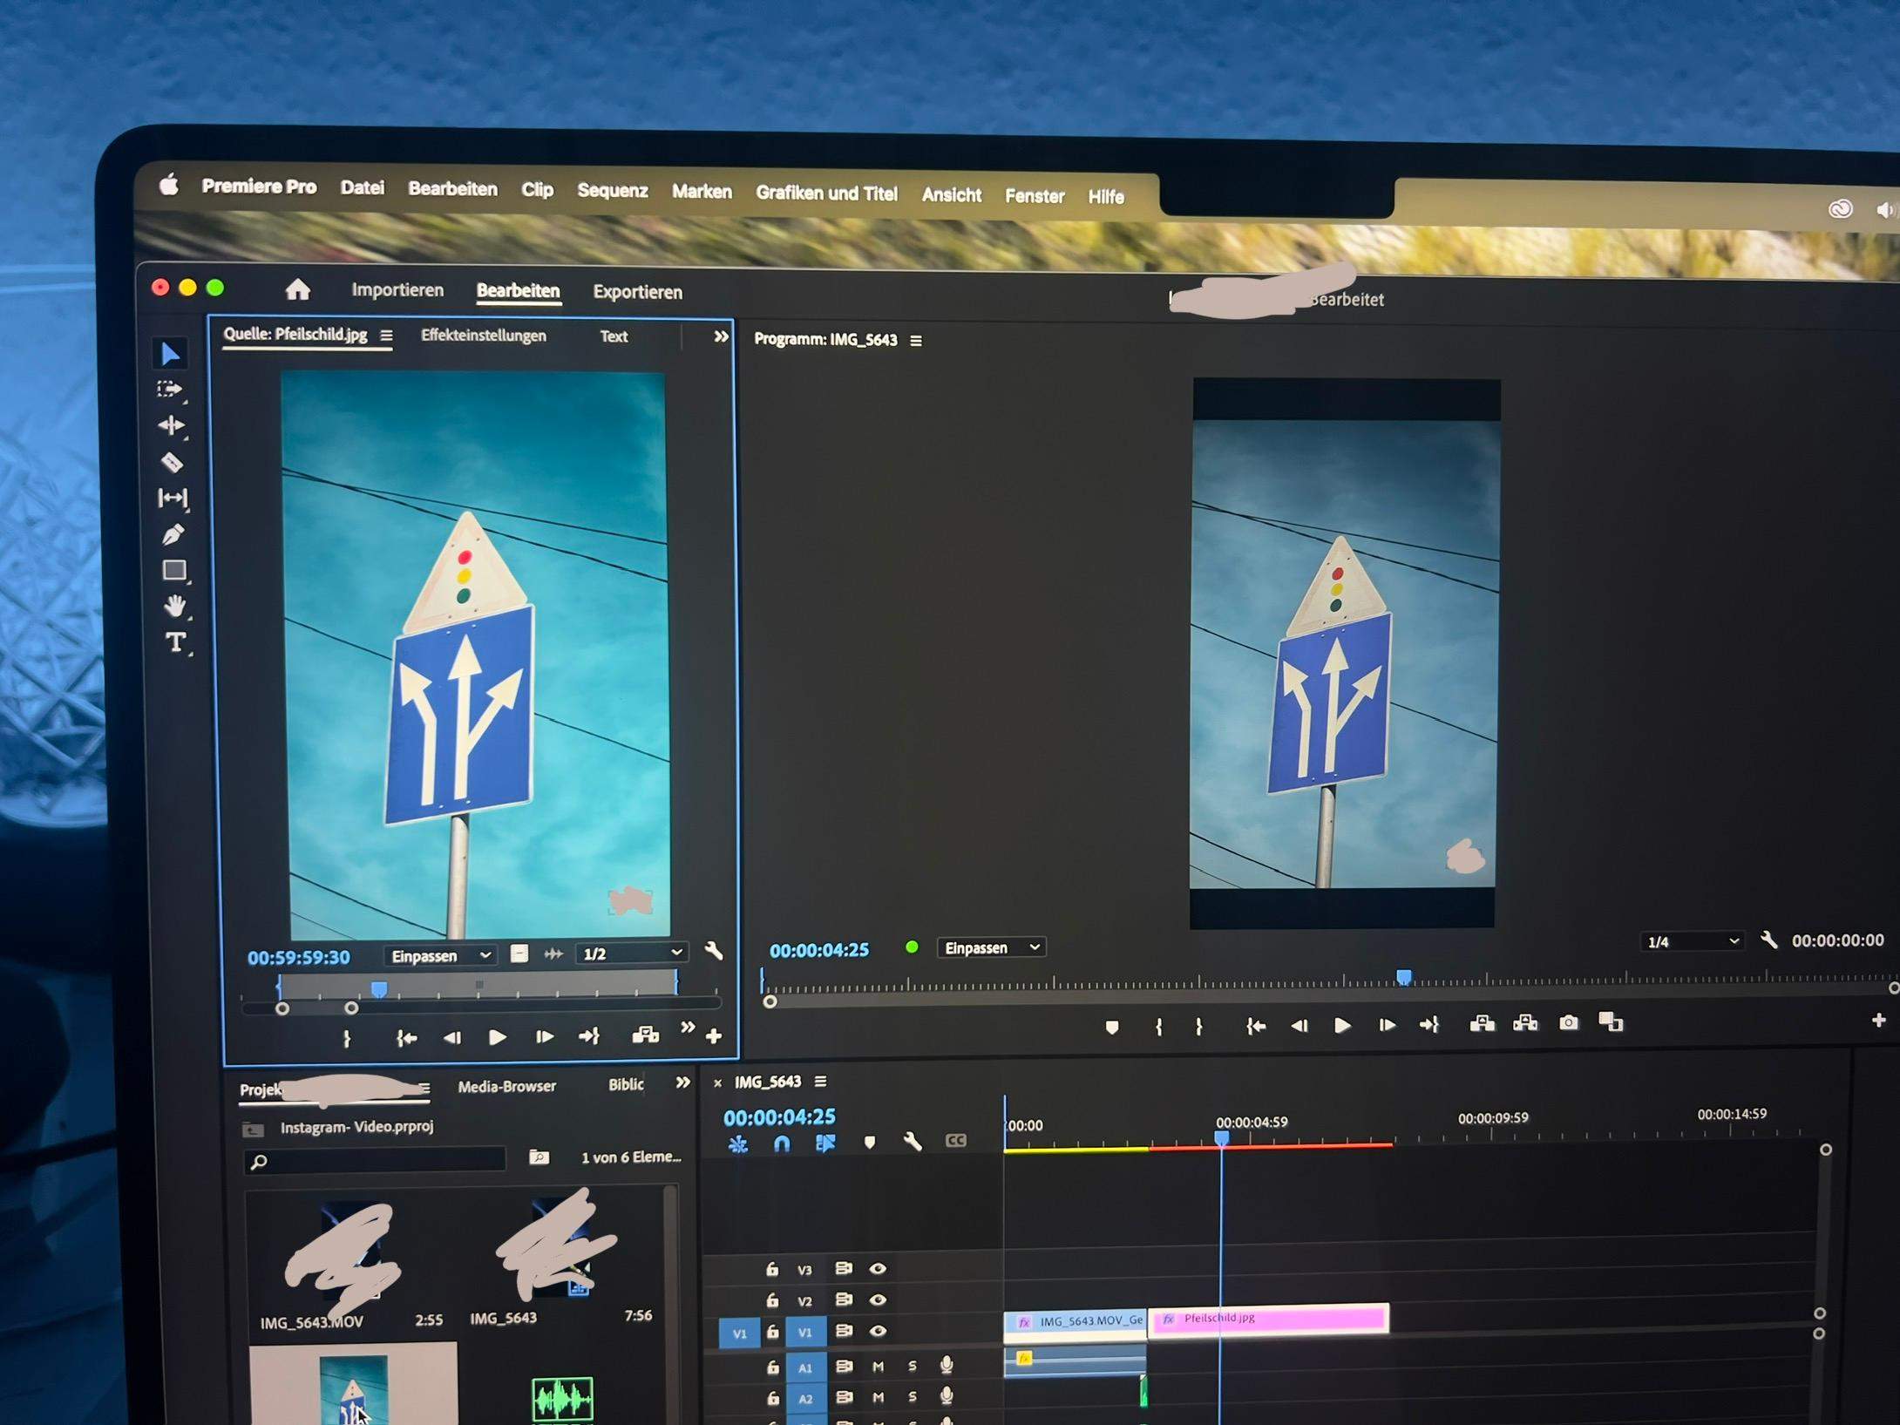Toggle Snap magnet in timeline

[x=782, y=1143]
